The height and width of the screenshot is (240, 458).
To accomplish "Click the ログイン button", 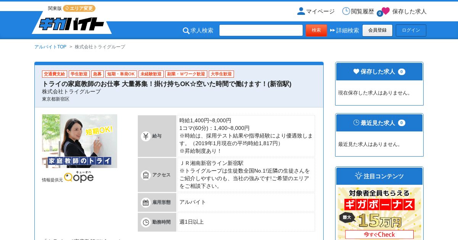I will (x=411, y=30).
